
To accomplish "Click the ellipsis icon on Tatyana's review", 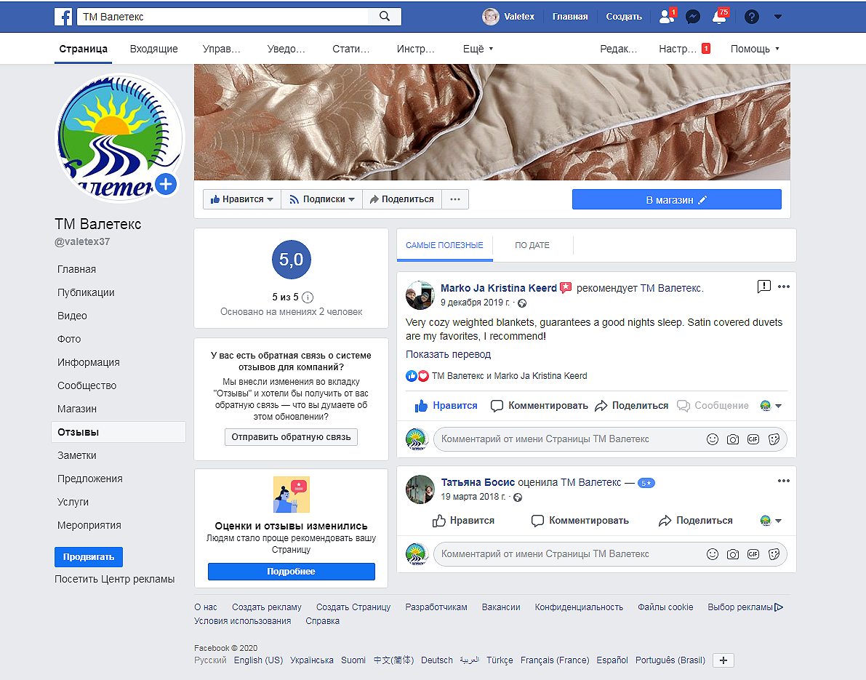I will click(783, 480).
